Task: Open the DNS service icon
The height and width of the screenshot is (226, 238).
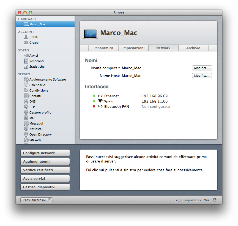Action: (26, 101)
